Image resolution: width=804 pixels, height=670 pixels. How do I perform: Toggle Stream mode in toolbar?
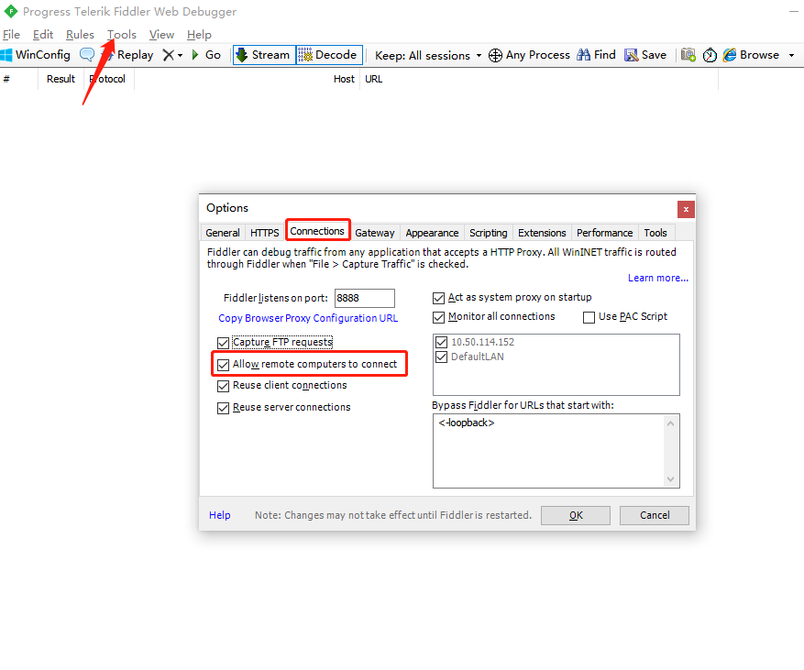tap(265, 55)
